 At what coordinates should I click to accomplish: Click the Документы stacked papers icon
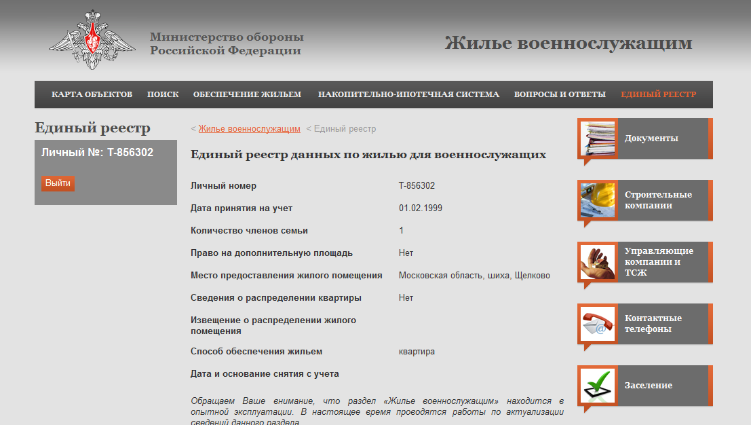(598, 138)
